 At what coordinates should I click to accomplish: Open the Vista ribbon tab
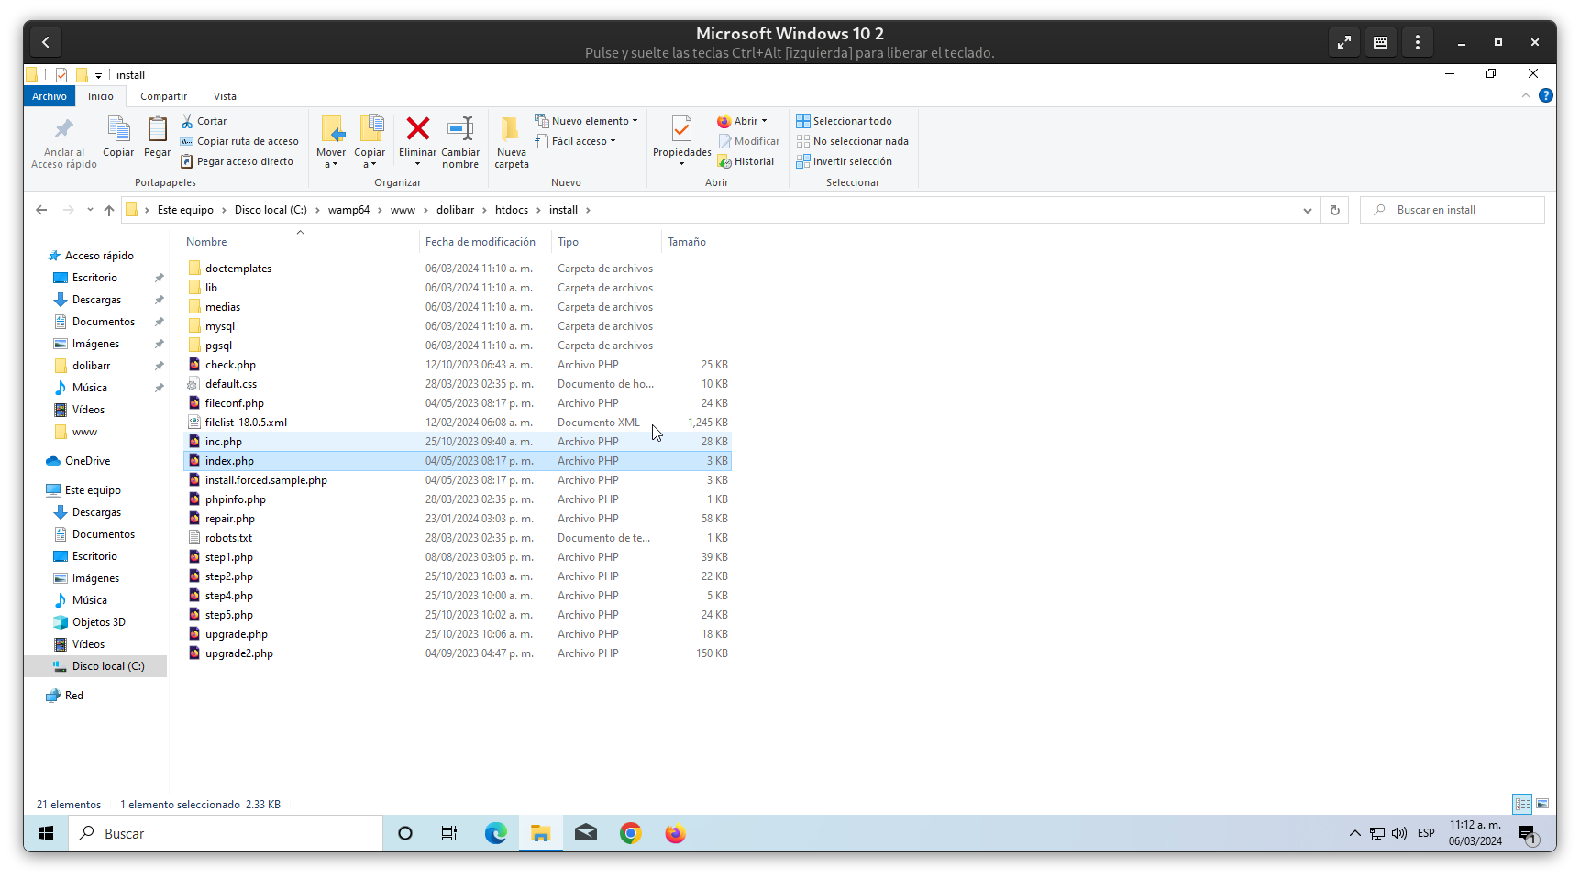225,96
